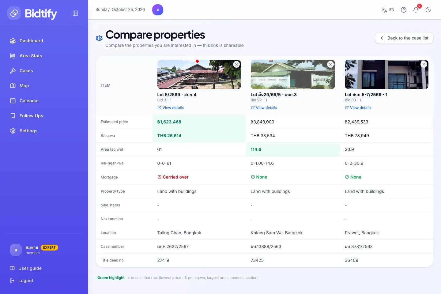This screenshot has width=441, height=294.
Task: Click the Carried over mortgage status
Action: click(173, 177)
